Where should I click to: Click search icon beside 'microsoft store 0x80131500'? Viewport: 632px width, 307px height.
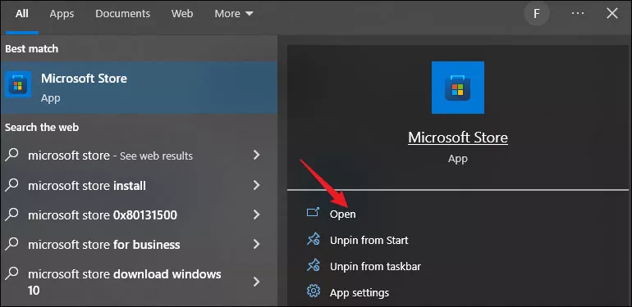(11, 214)
